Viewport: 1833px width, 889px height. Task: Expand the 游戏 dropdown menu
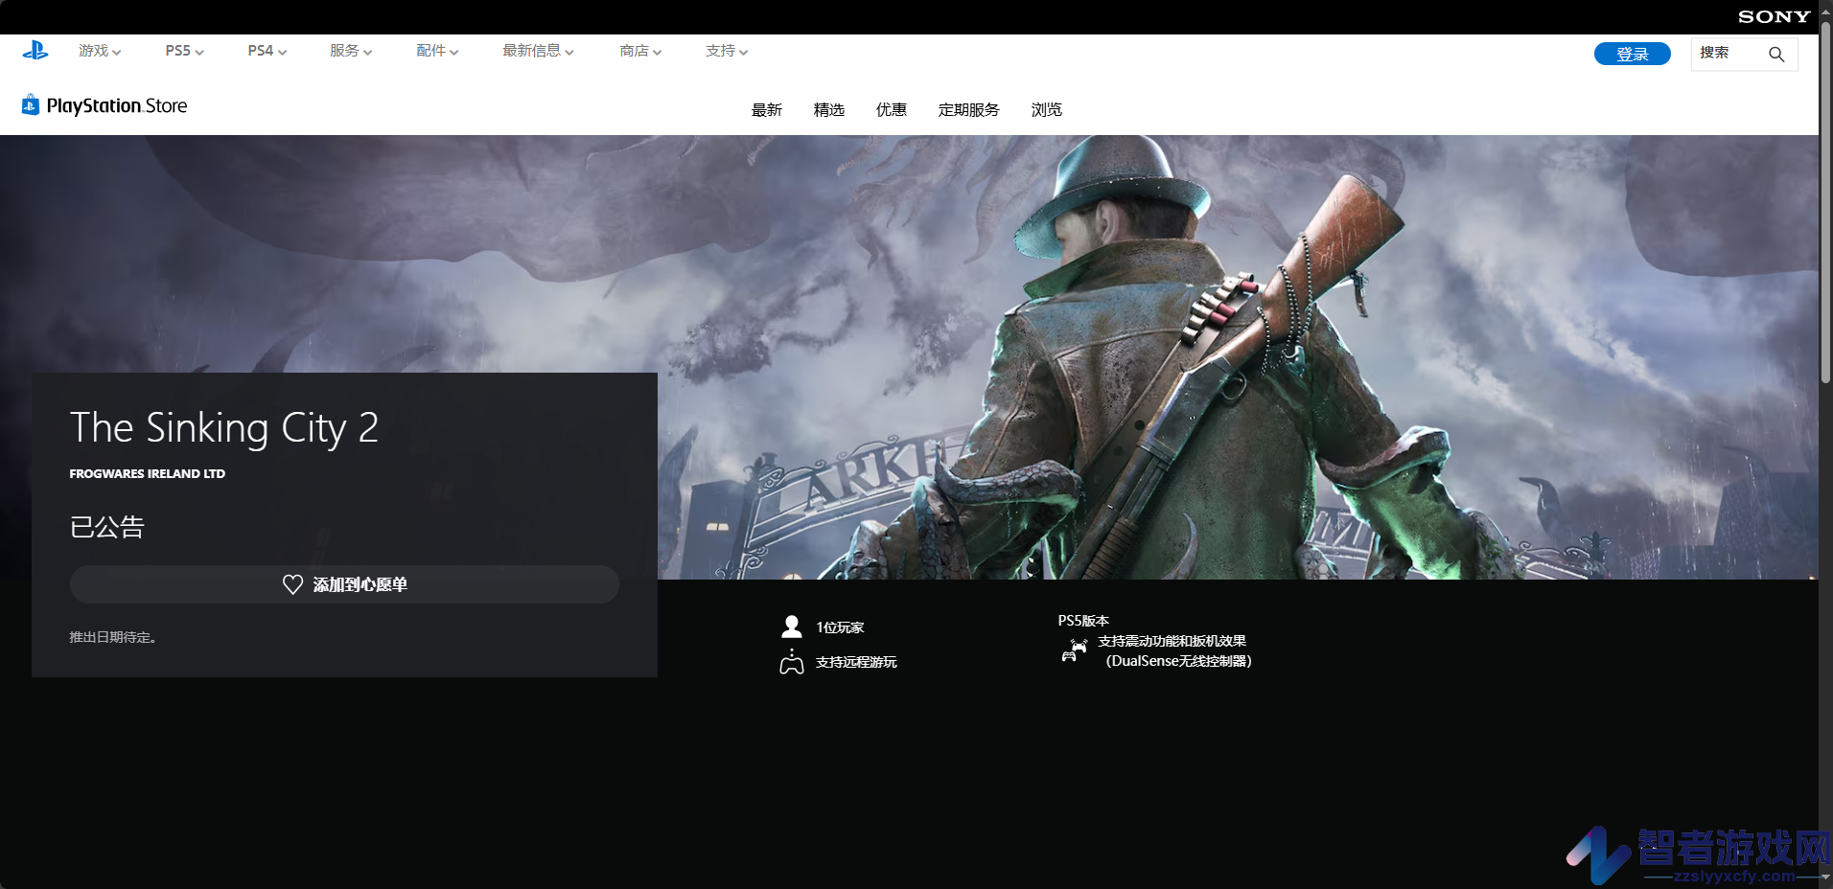point(100,51)
